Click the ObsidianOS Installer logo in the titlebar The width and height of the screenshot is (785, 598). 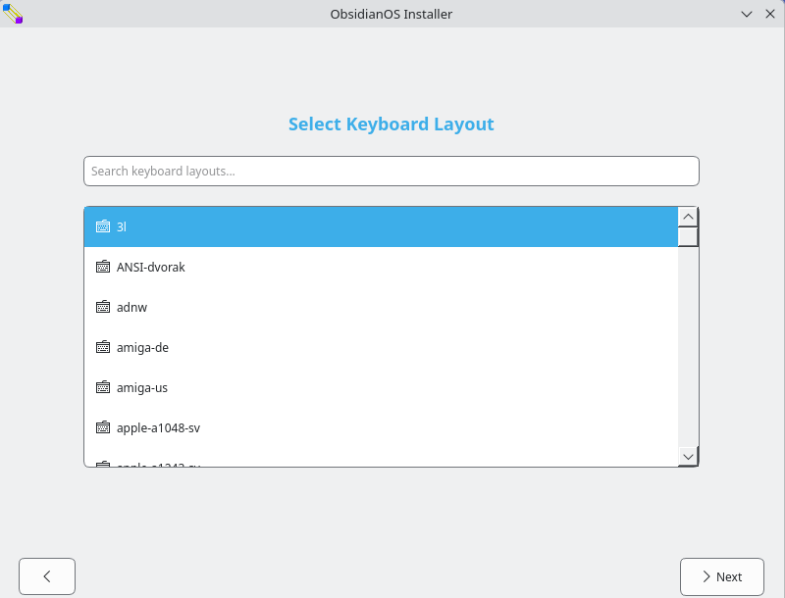(x=14, y=14)
